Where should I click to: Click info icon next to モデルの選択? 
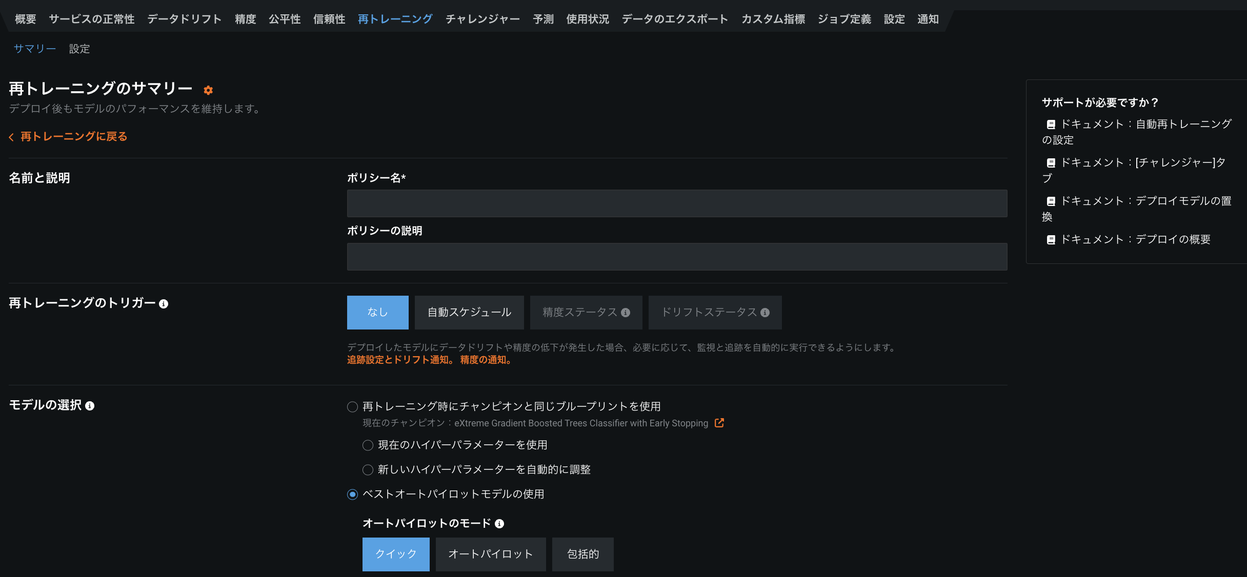click(90, 406)
